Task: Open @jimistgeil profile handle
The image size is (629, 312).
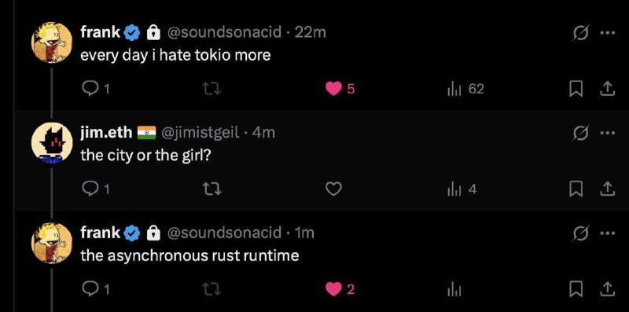Action: click(200, 132)
